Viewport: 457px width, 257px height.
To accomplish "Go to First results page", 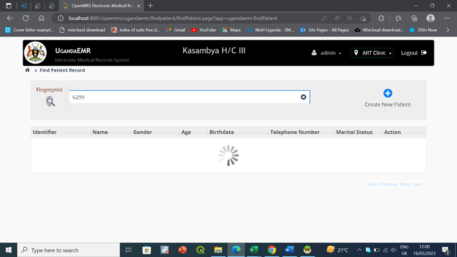I will (372, 184).
